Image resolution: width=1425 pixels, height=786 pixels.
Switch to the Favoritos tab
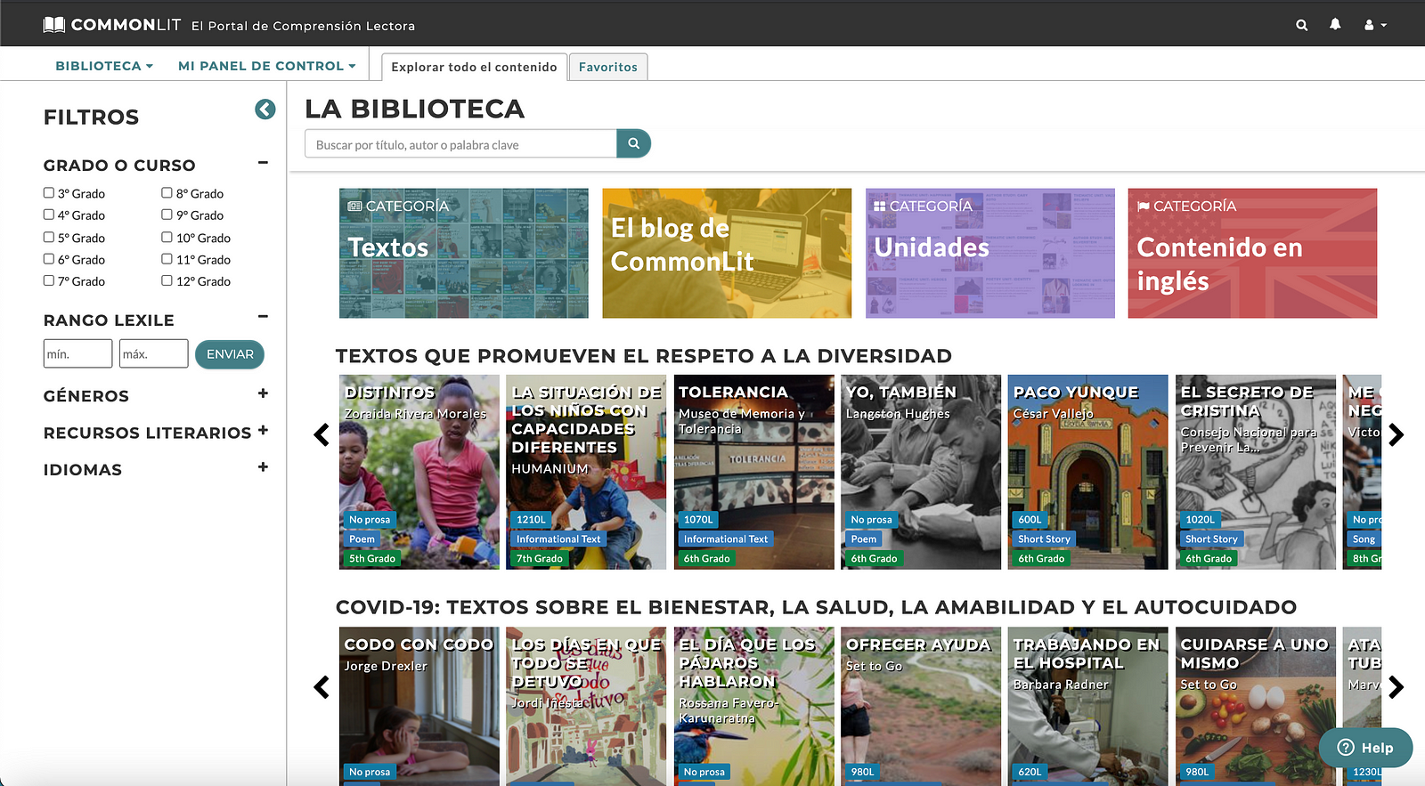(x=608, y=67)
